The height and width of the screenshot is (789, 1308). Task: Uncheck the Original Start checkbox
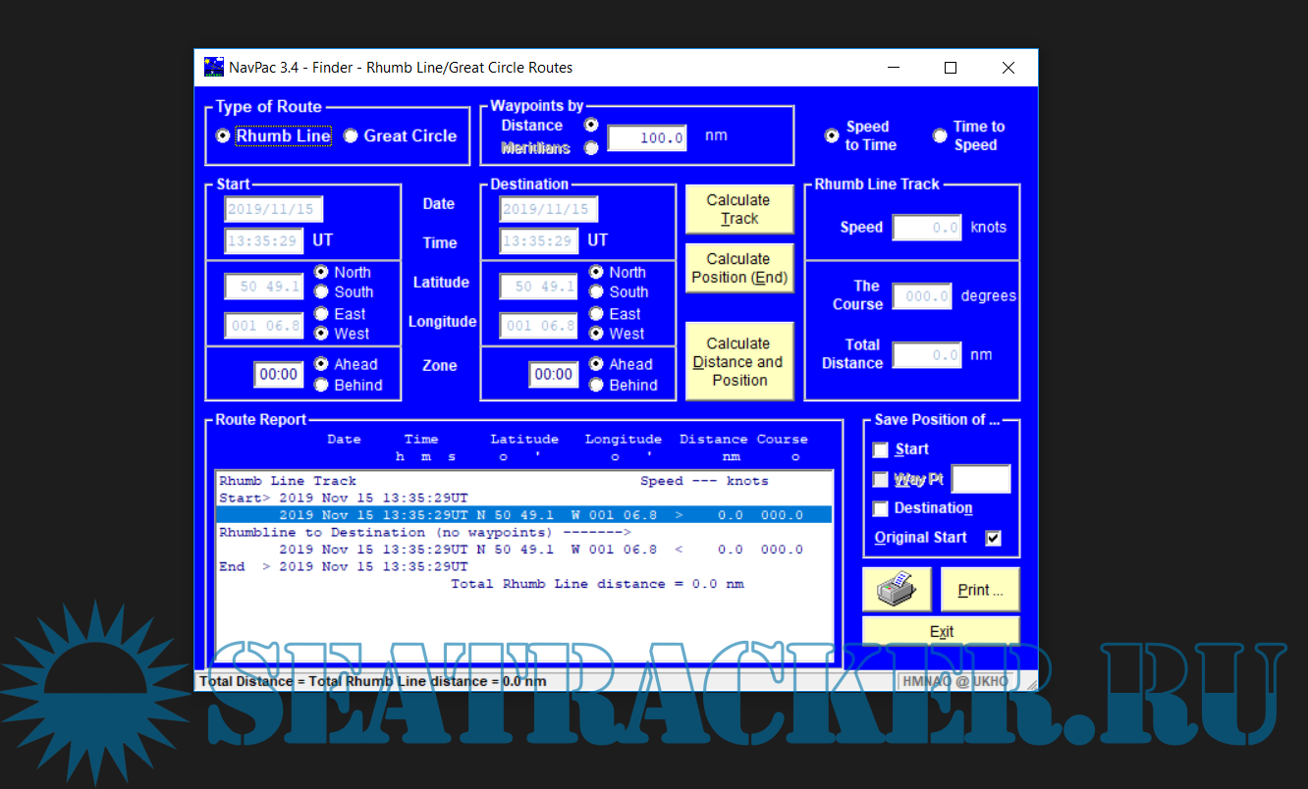point(993,538)
